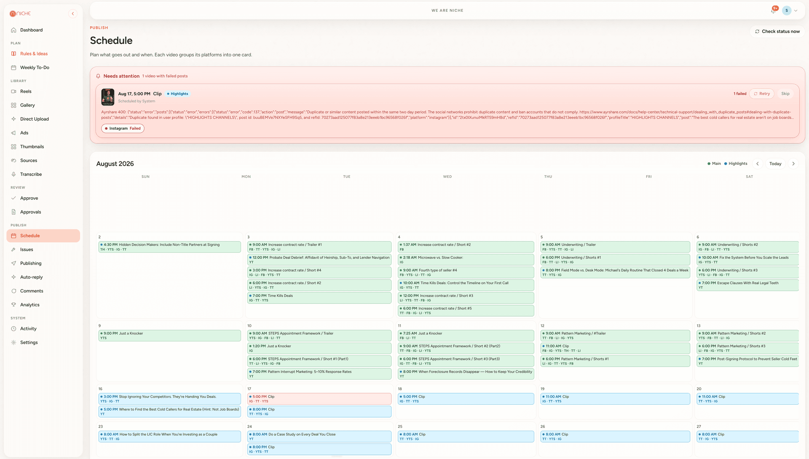Click the Analytics icon in the sidebar
Image resolution: width=809 pixels, height=459 pixels.
point(13,305)
